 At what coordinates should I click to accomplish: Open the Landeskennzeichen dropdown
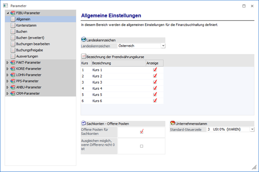click(163, 46)
